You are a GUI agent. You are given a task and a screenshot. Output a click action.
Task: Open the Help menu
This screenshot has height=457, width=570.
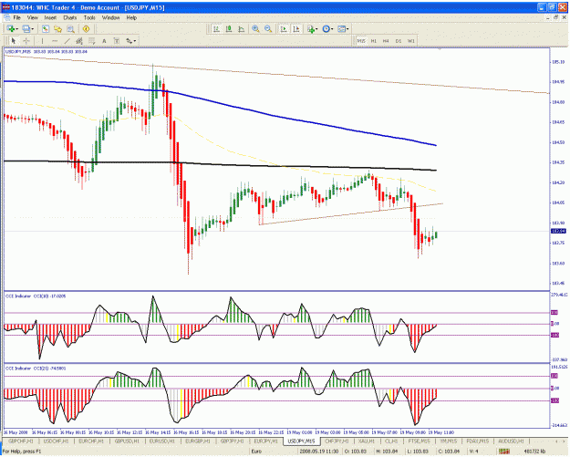point(131,17)
